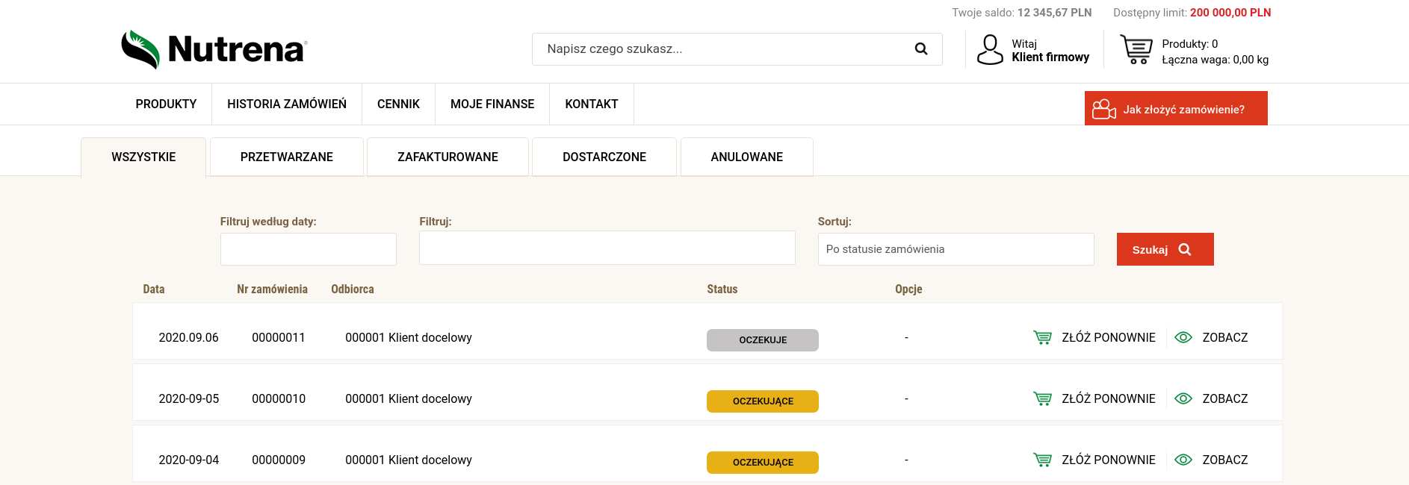Open Moje Finanse menu item

[492, 104]
